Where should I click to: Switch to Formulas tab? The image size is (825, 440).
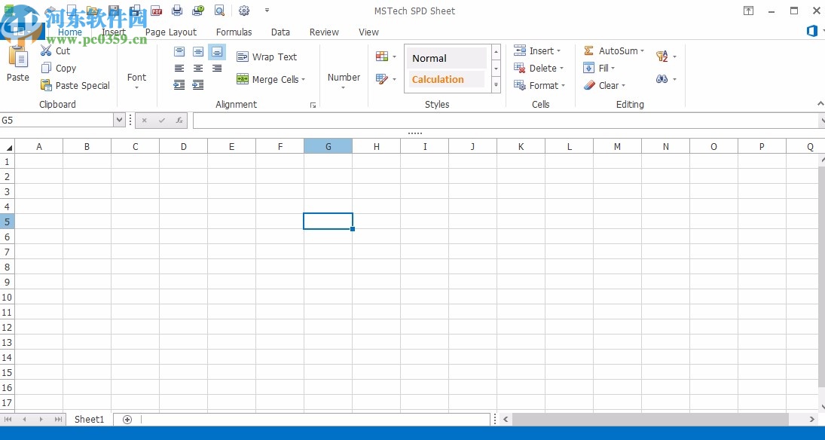(x=234, y=32)
